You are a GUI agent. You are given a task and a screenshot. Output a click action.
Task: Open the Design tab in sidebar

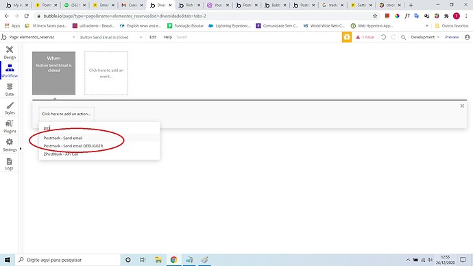[10, 53]
